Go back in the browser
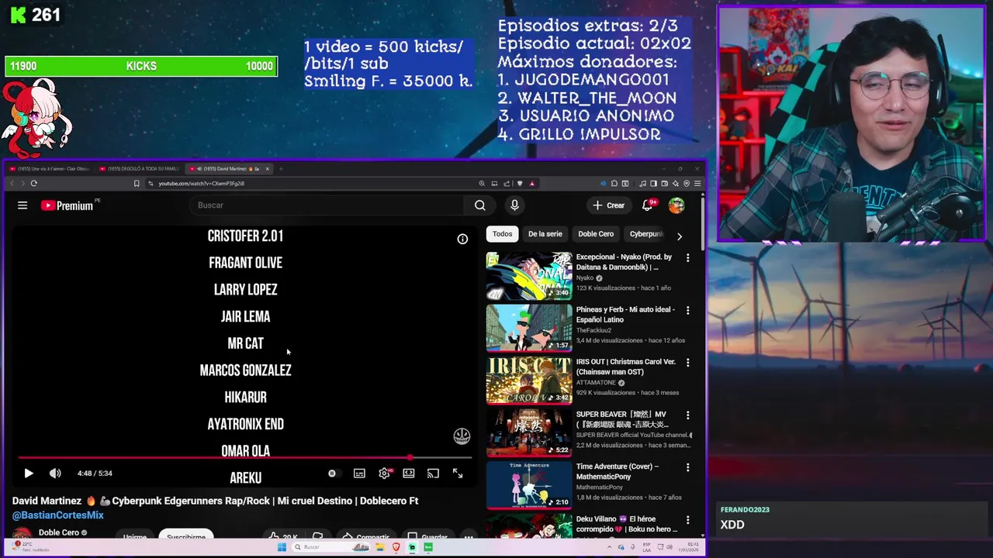The height and width of the screenshot is (558, 993). tap(12, 184)
